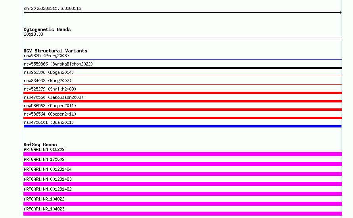The height and width of the screenshot is (218, 353).
Task: Open variant nsv9825 (Perry2008) label
Action: (46, 56)
